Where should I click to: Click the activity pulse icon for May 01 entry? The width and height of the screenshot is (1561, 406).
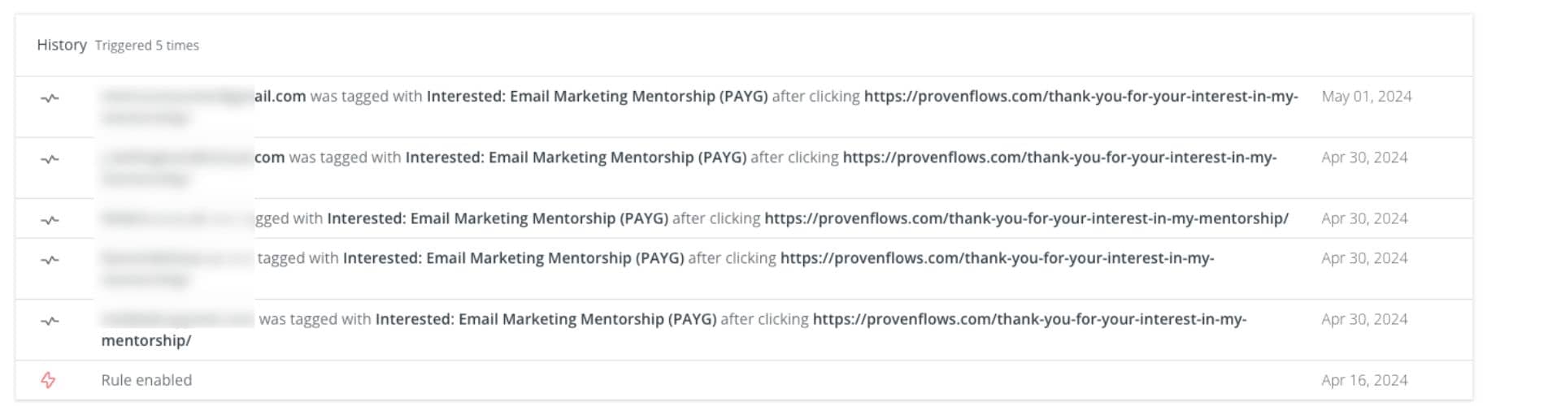point(50,98)
